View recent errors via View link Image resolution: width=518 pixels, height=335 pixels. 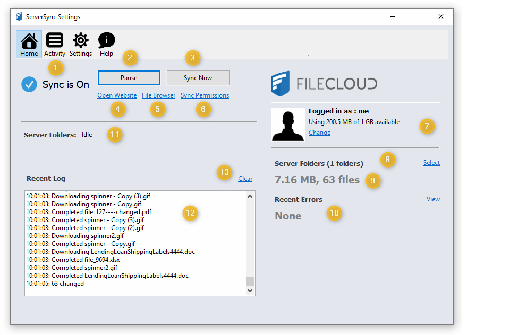pos(433,199)
